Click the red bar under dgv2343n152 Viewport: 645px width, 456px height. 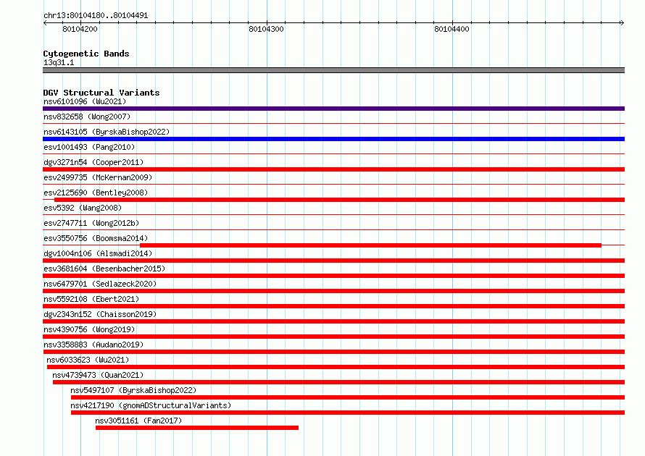tap(333, 321)
